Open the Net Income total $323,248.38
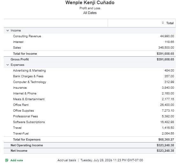 click(x=165, y=151)
